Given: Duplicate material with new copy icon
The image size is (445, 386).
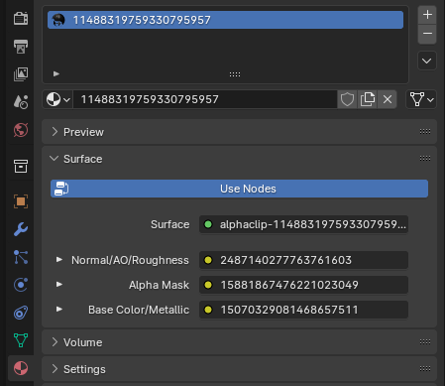Looking at the screenshot, I should coord(368,99).
